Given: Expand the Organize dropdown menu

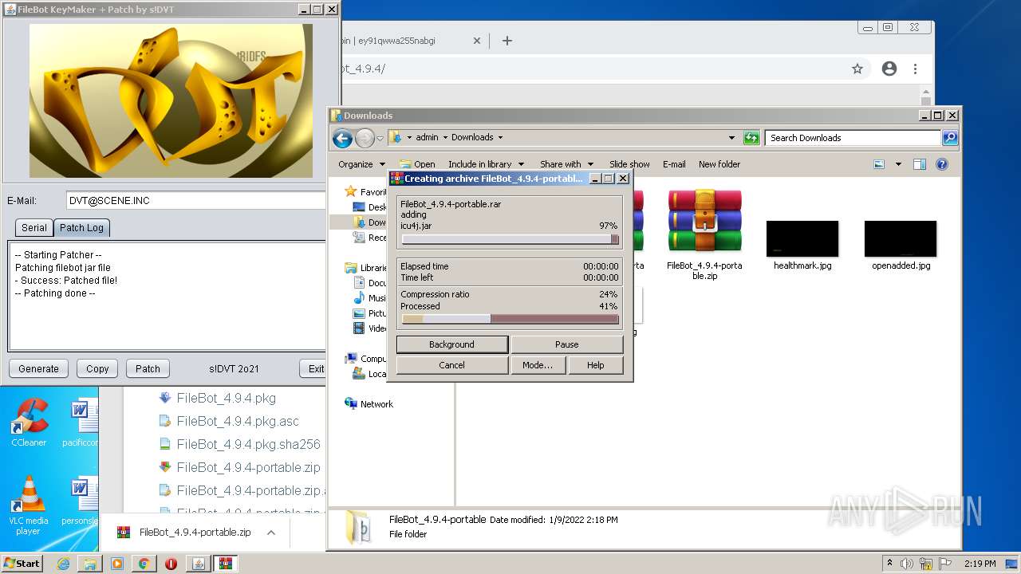Looking at the screenshot, I should [x=361, y=164].
